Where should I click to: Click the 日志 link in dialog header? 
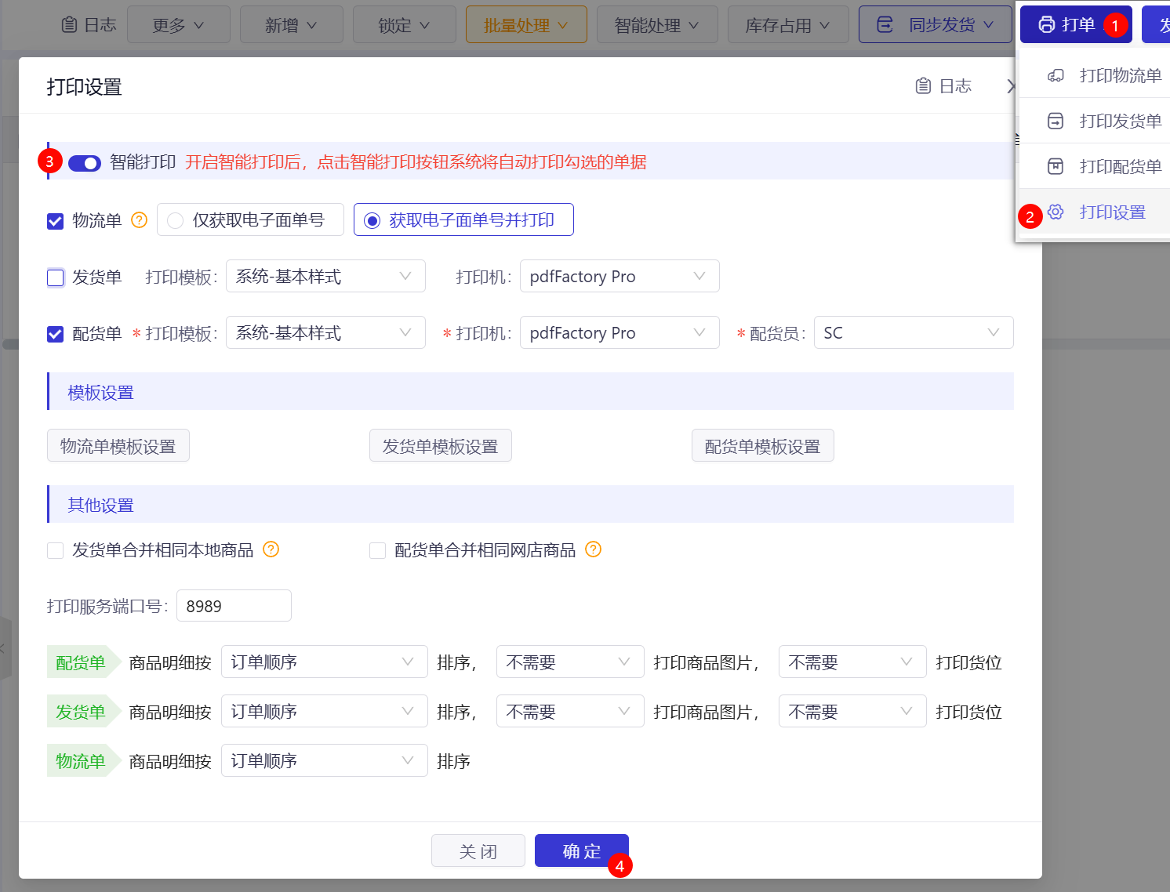point(944,86)
